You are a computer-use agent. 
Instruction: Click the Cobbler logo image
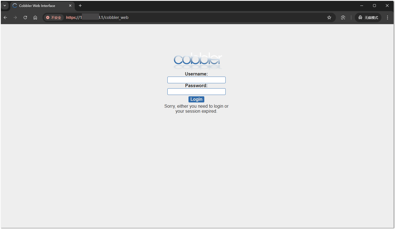tap(198, 61)
